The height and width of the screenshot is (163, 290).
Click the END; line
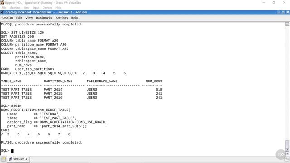tap(5, 130)
